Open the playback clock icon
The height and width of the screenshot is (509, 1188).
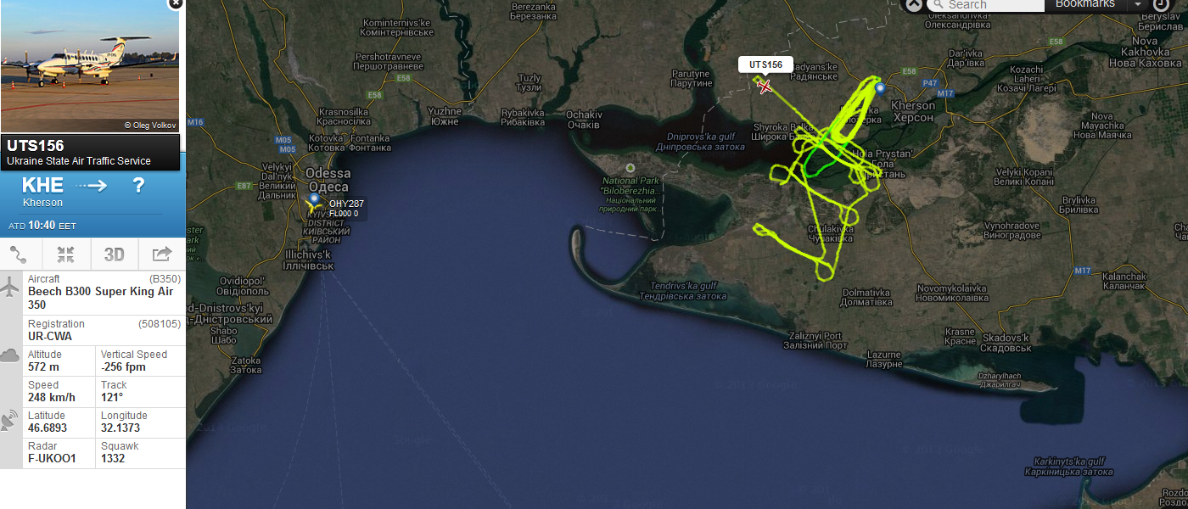coord(1161,3)
